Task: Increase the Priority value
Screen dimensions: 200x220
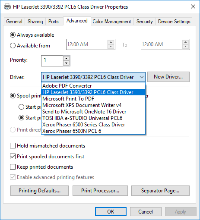Action: (66, 59)
